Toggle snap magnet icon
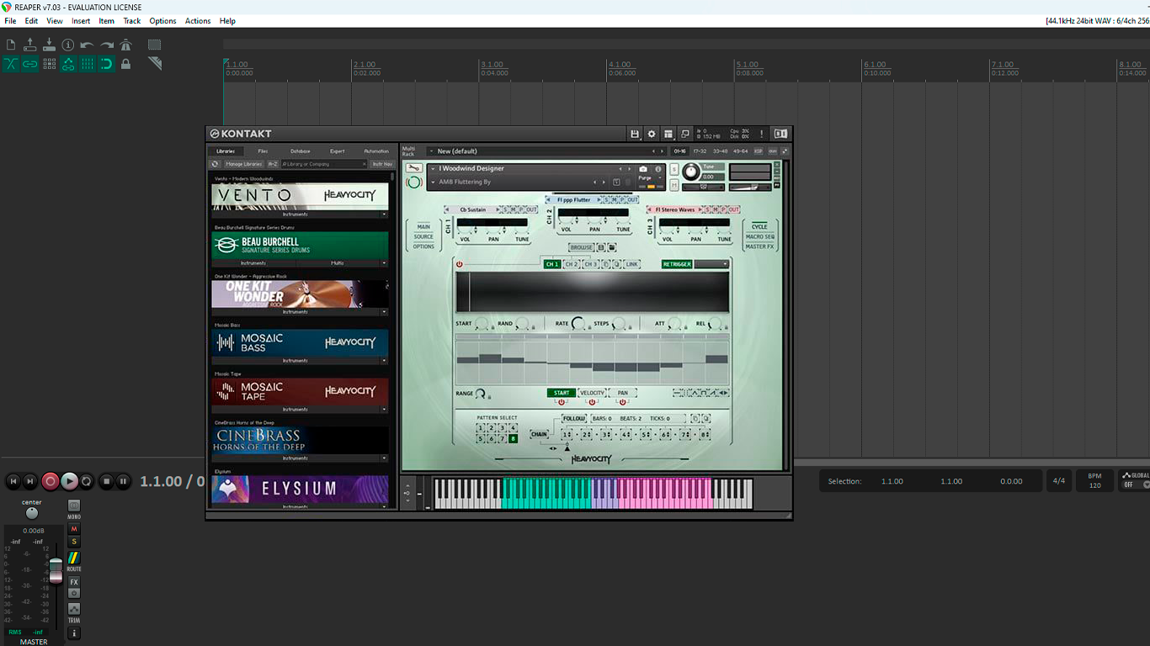 click(x=107, y=64)
